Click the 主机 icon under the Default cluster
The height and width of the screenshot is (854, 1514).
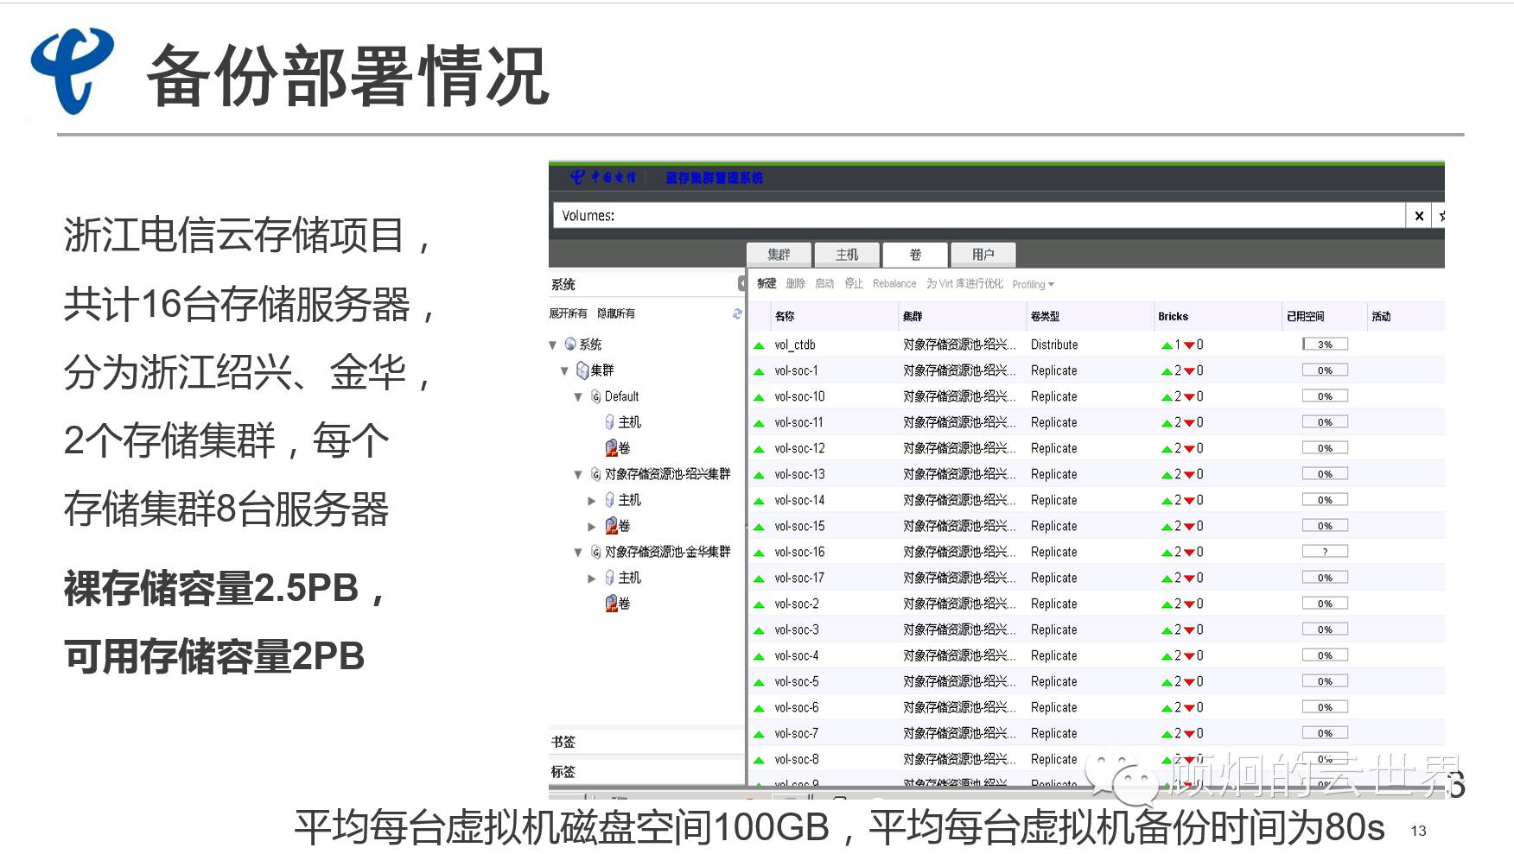pos(609,422)
